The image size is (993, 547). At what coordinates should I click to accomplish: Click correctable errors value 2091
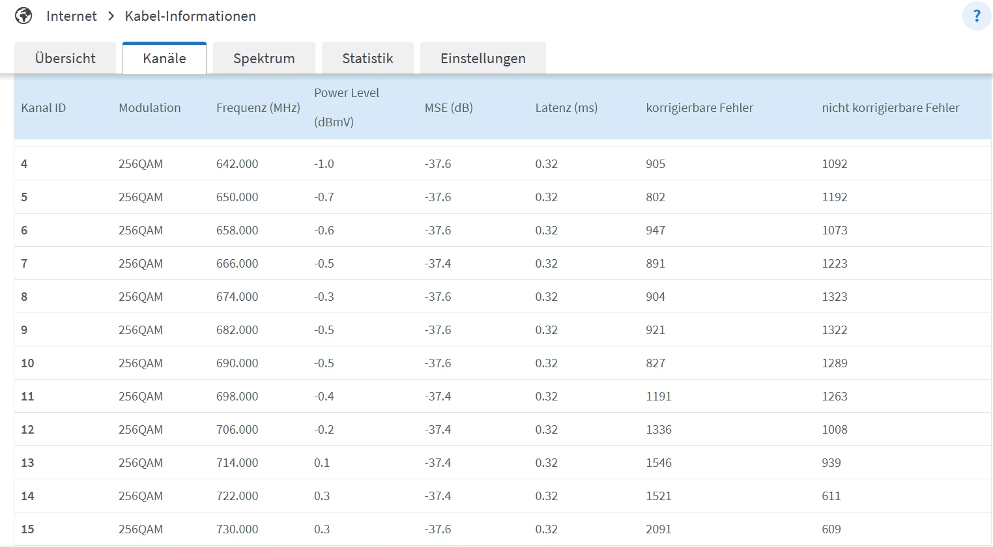pyautogui.click(x=658, y=529)
